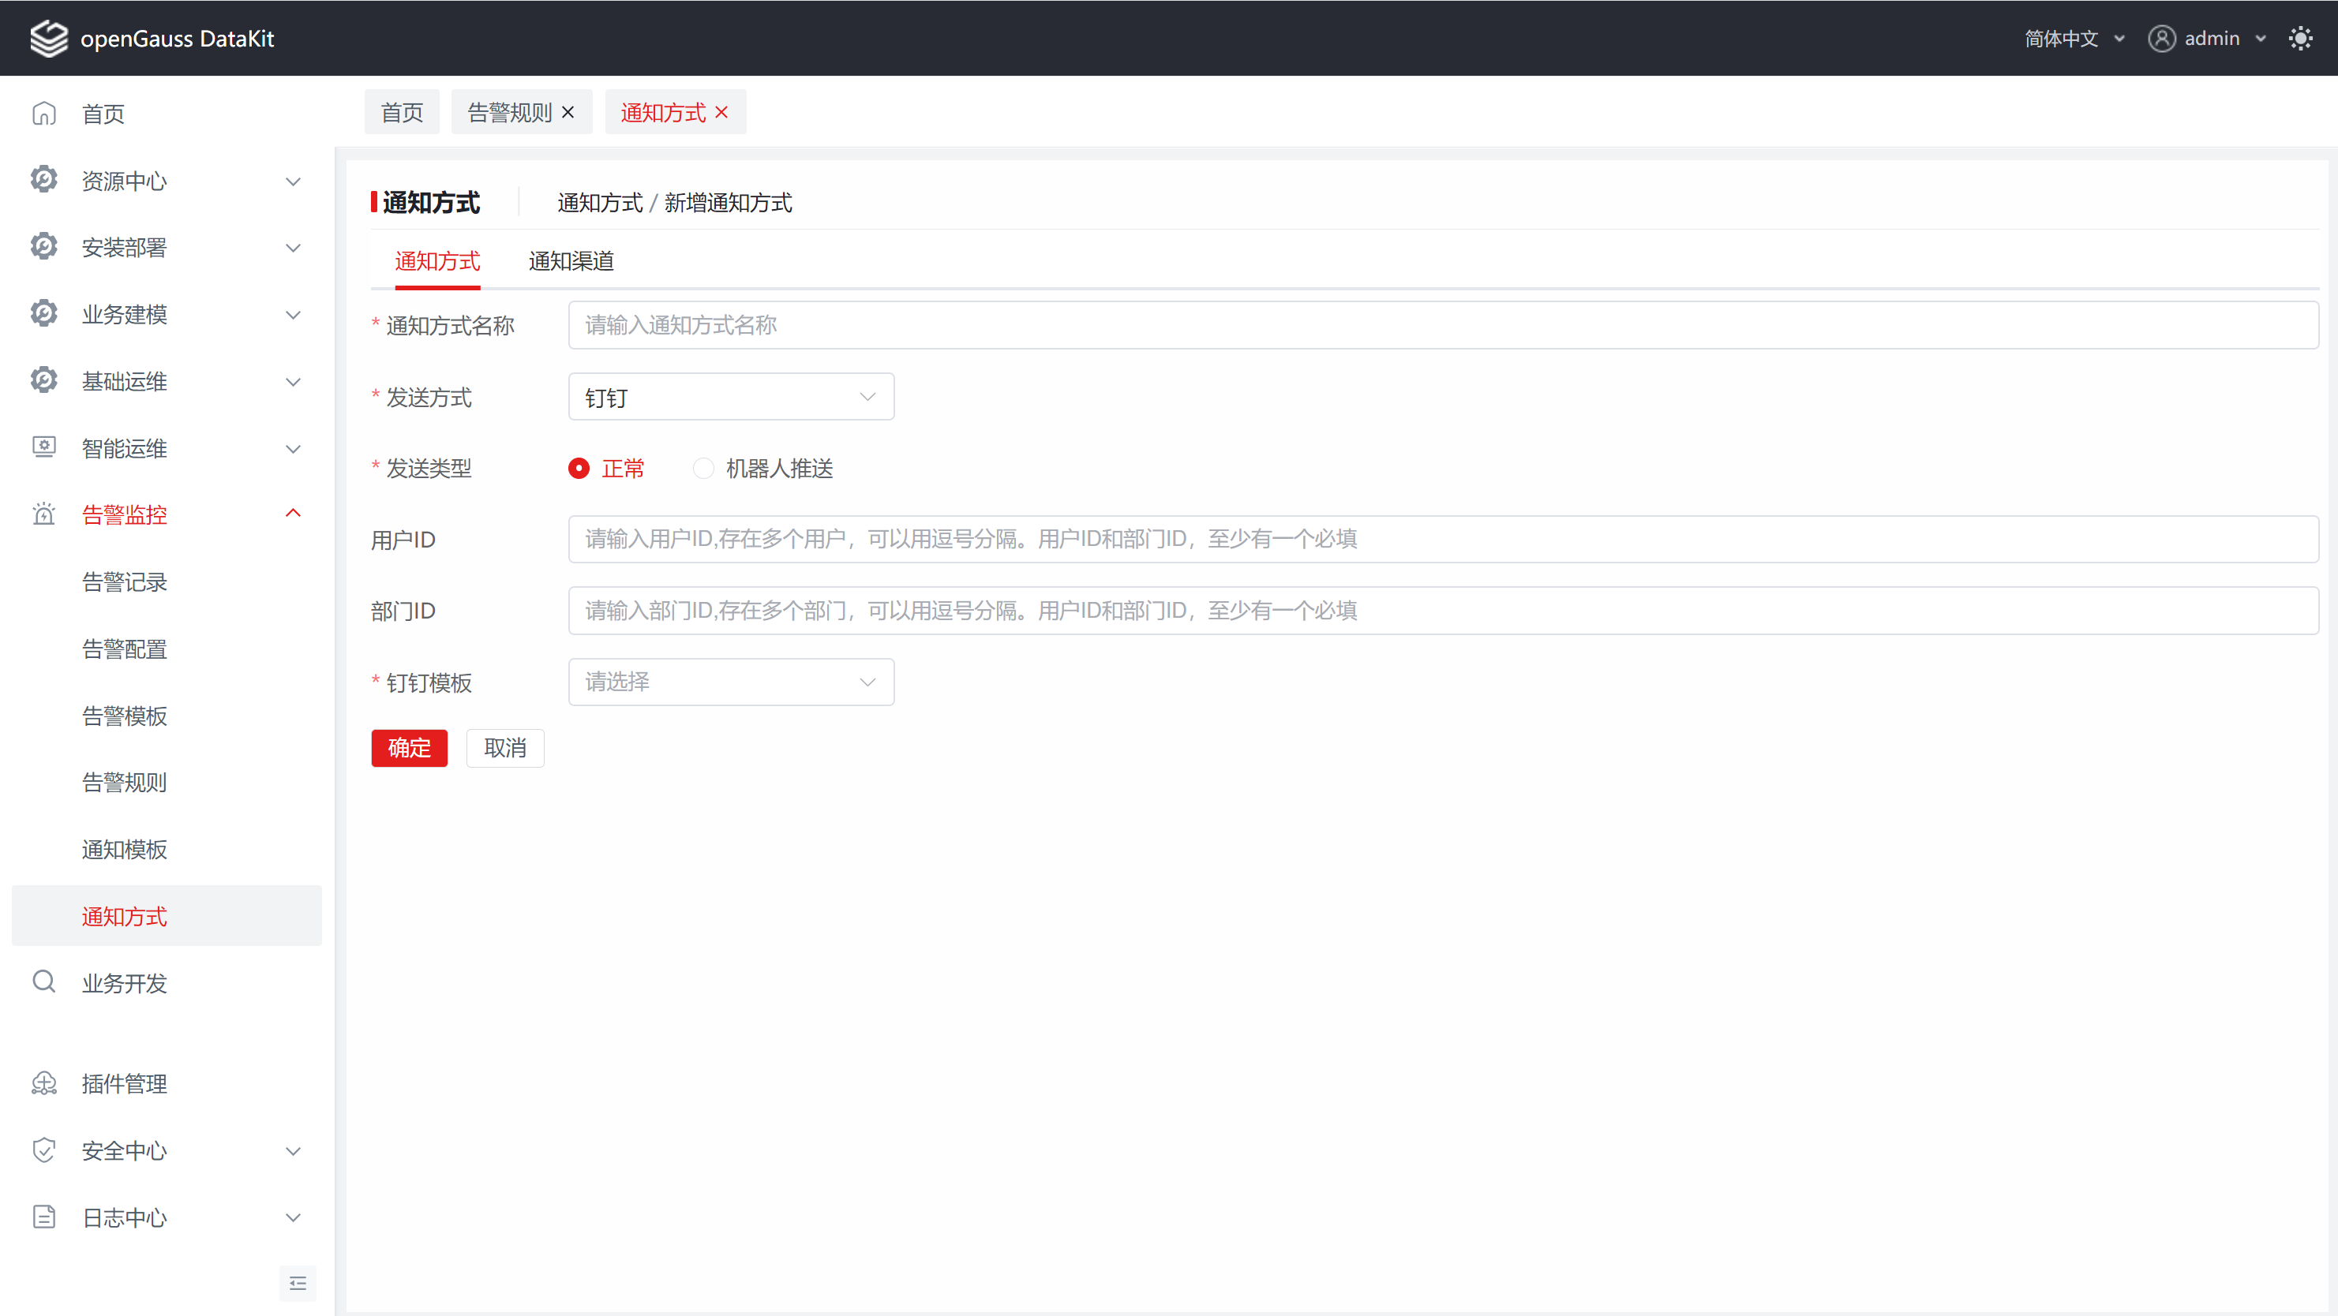Click the openGauss DataKit logo icon
This screenshot has height=1316, width=2338.
click(x=49, y=38)
